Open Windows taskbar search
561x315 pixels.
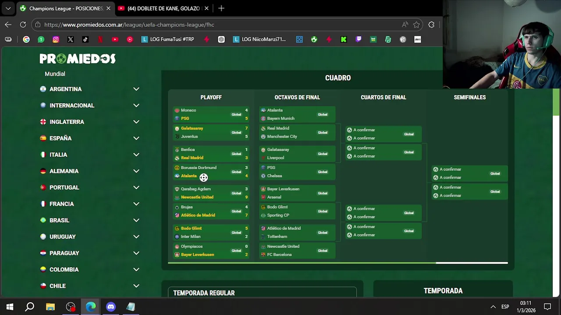[29, 307]
